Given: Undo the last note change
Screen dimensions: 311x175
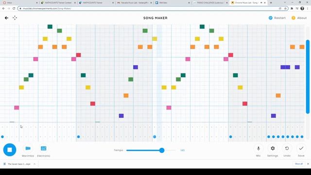Looking at the screenshot, I should pyautogui.click(x=287, y=151).
